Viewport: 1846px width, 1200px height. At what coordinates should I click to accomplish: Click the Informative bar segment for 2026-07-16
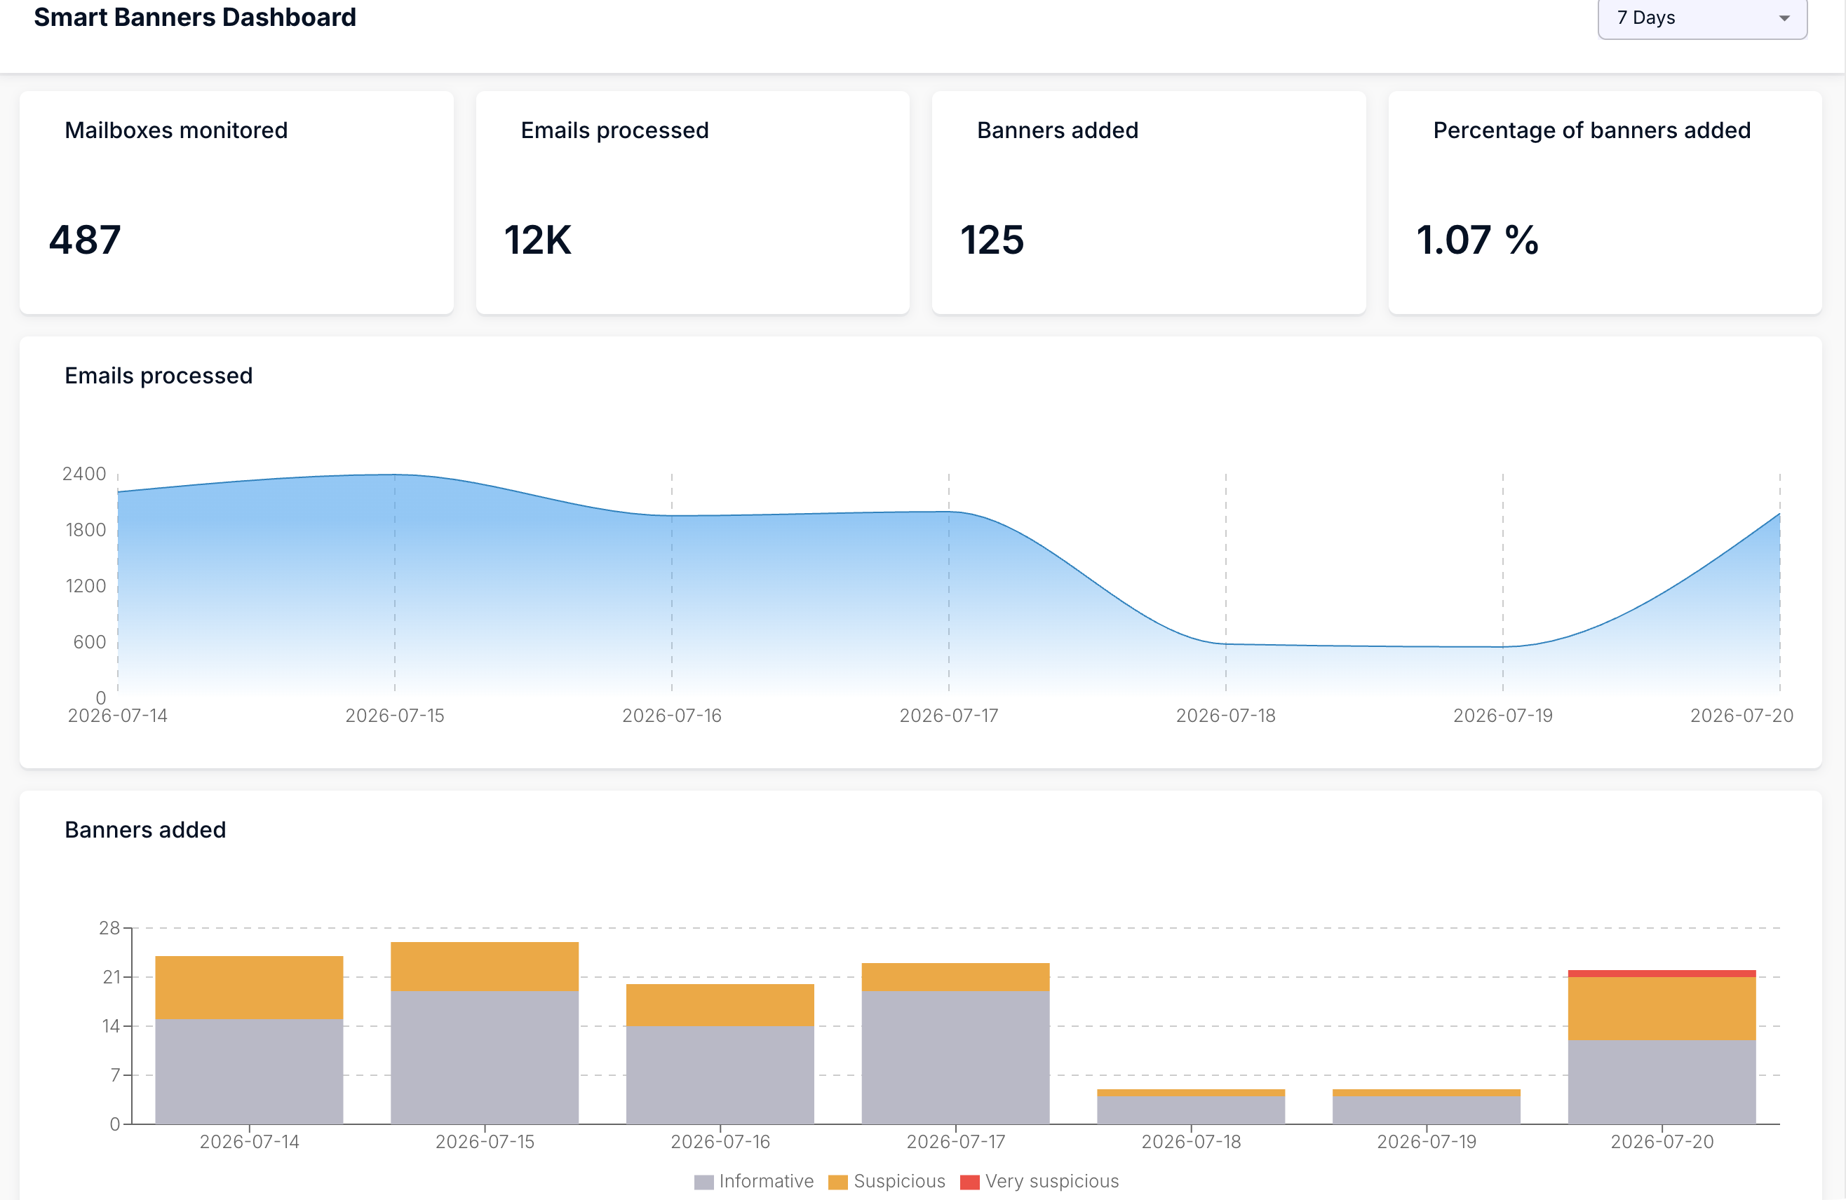point(720,1075)
